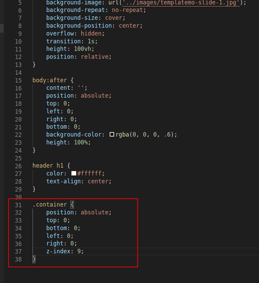Click 'background-repeat: no-repeat;' on line 6

(96, 10)
